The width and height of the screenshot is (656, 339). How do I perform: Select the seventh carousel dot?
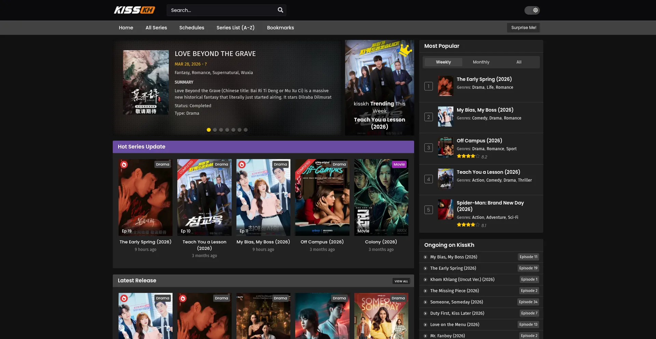click(x=246, y=130)
